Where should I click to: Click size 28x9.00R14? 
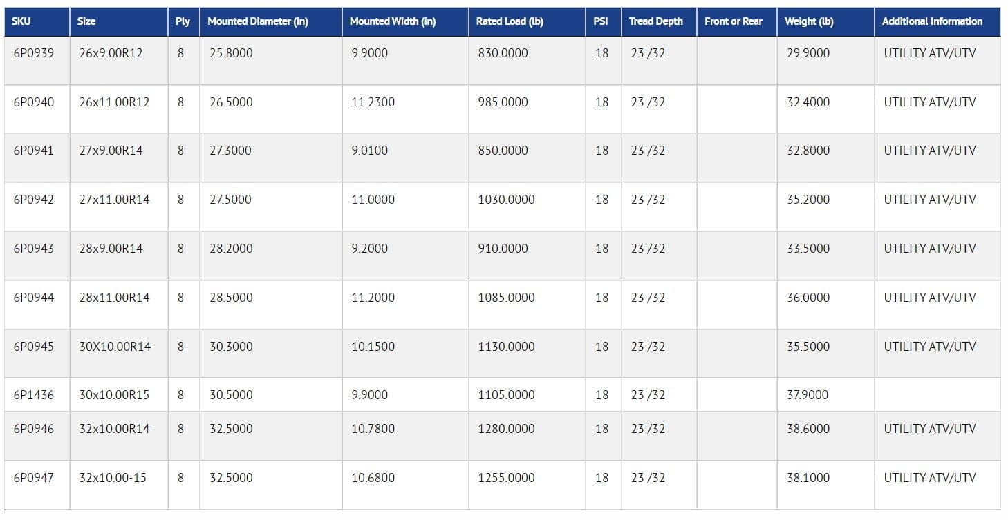111,249
